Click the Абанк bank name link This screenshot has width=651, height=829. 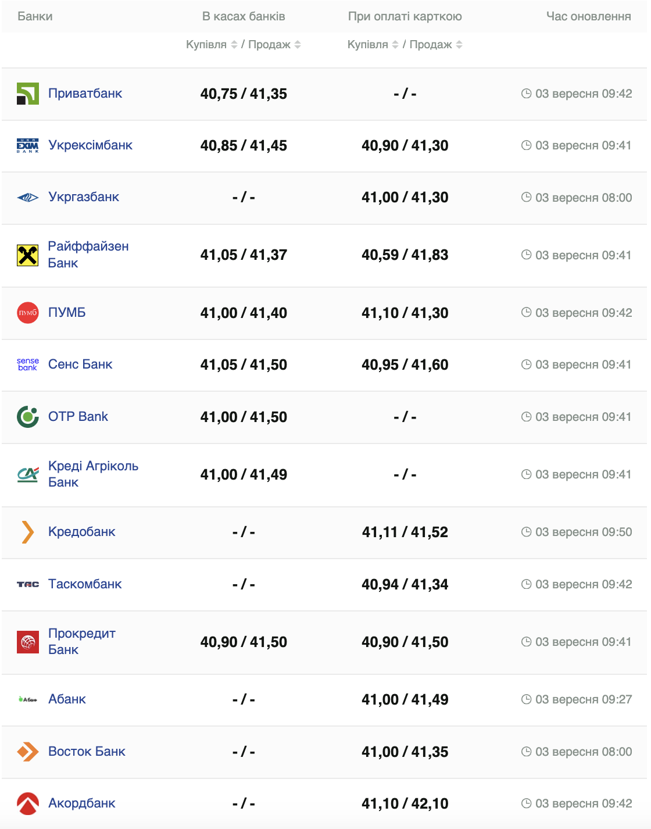point(67,699)
